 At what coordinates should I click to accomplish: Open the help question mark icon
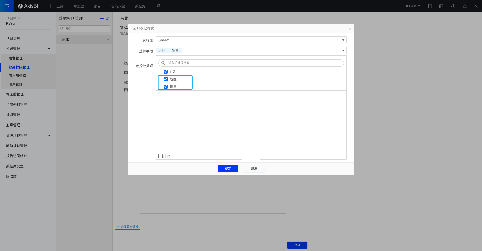click(x=453, y=6)
